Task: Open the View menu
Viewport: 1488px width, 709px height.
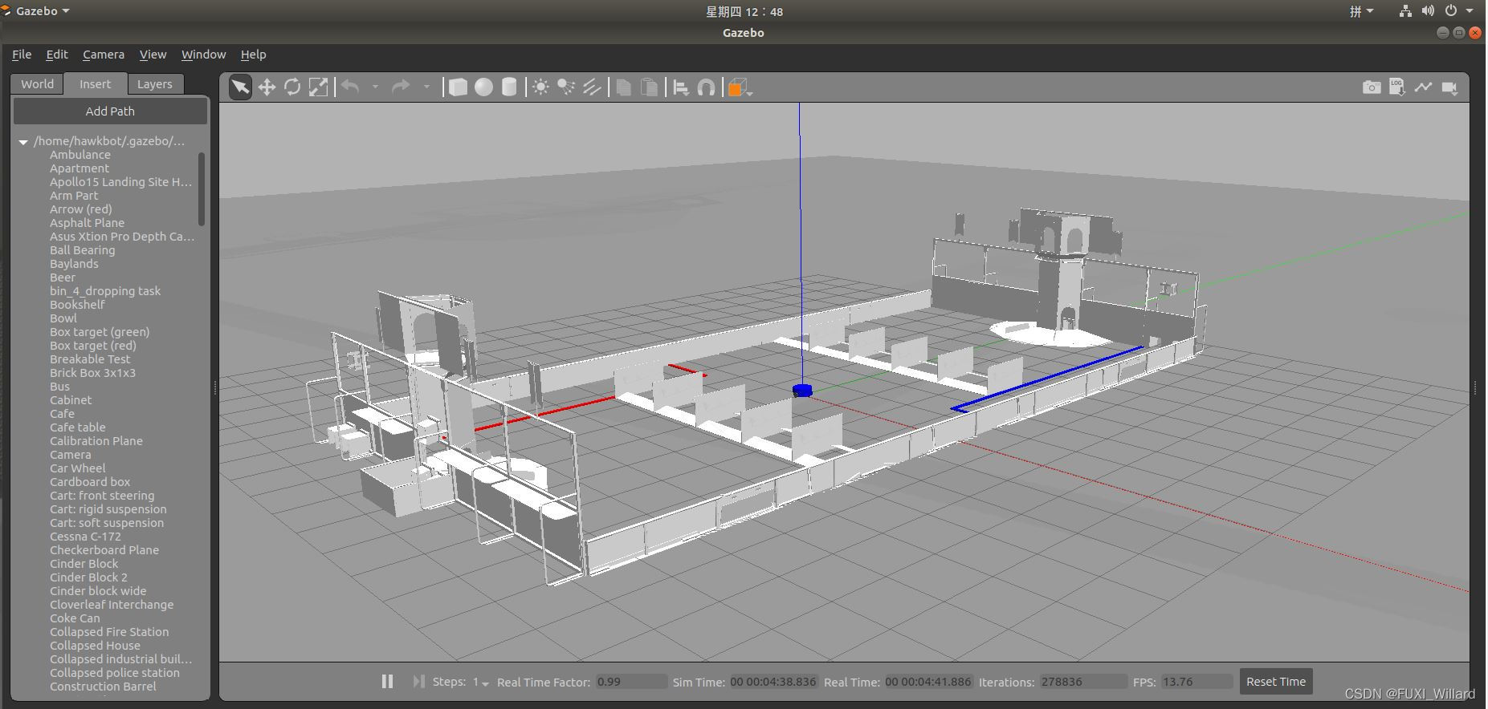Action: 153,55
